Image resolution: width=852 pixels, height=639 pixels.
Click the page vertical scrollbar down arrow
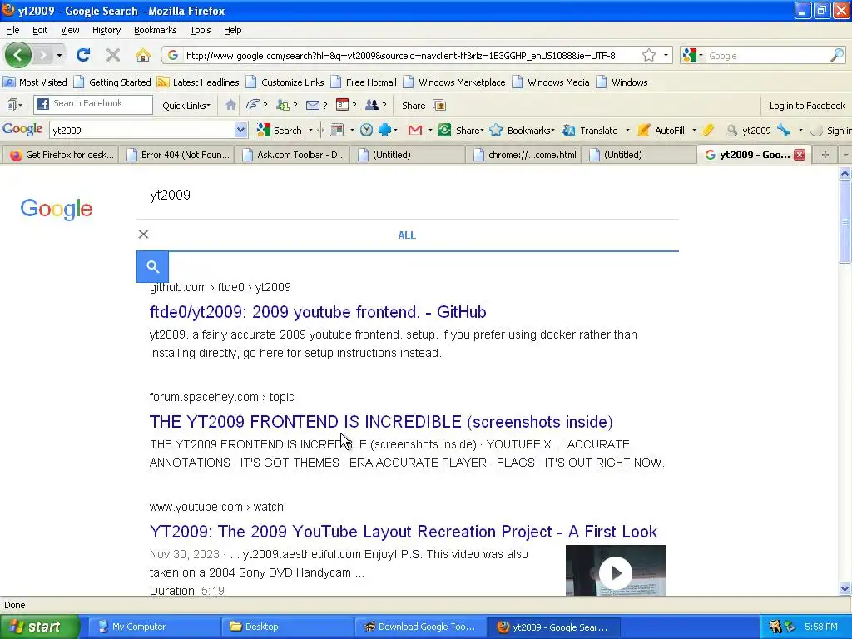pos(845,588)
